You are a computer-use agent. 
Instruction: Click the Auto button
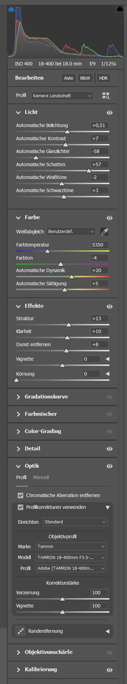click(x=69, y=78)
